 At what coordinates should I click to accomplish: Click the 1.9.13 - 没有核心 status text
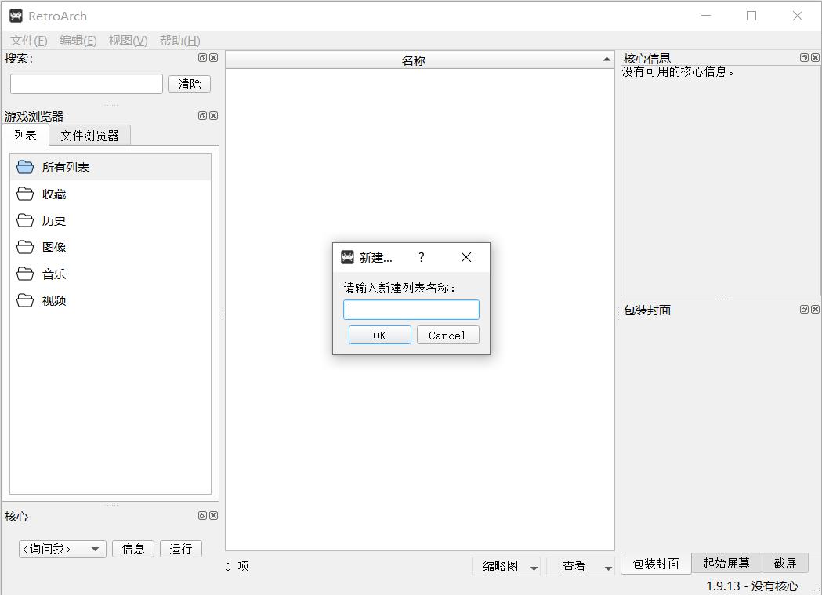[752, 586]
